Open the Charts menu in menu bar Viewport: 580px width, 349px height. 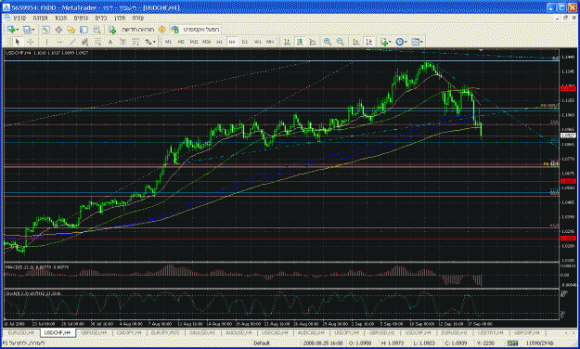click(x=81, y=18)
